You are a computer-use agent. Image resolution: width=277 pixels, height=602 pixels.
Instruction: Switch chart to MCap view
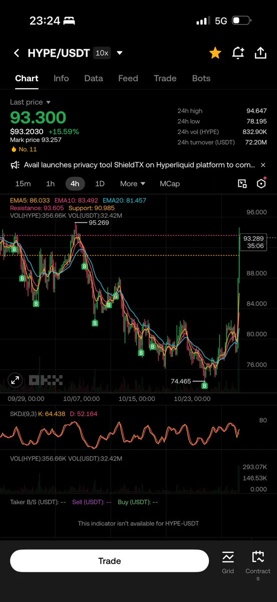pos(170,184)
